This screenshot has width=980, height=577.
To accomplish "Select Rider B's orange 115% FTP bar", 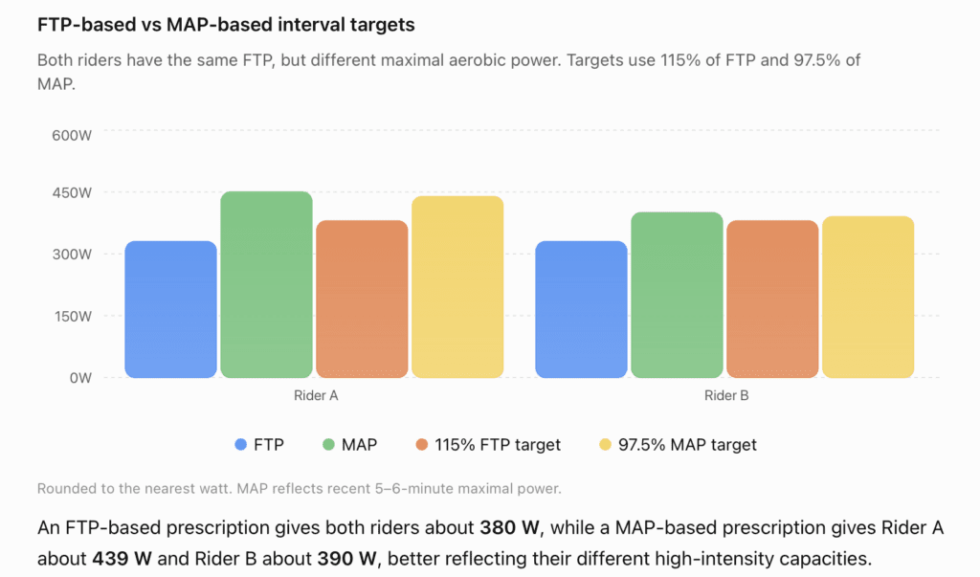I will 772,299.
